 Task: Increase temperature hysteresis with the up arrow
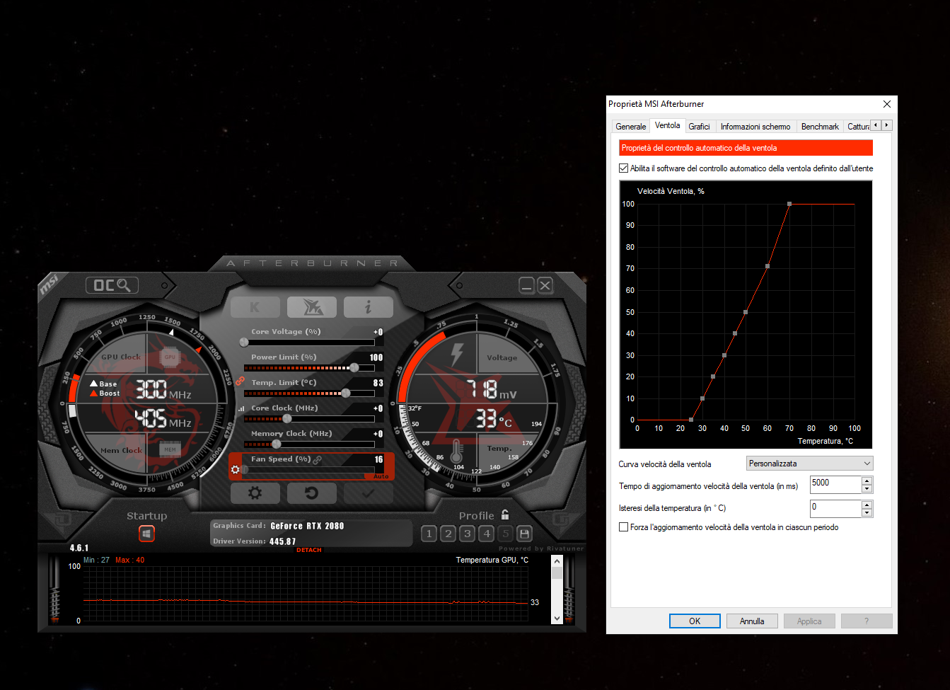pos(867,505)
